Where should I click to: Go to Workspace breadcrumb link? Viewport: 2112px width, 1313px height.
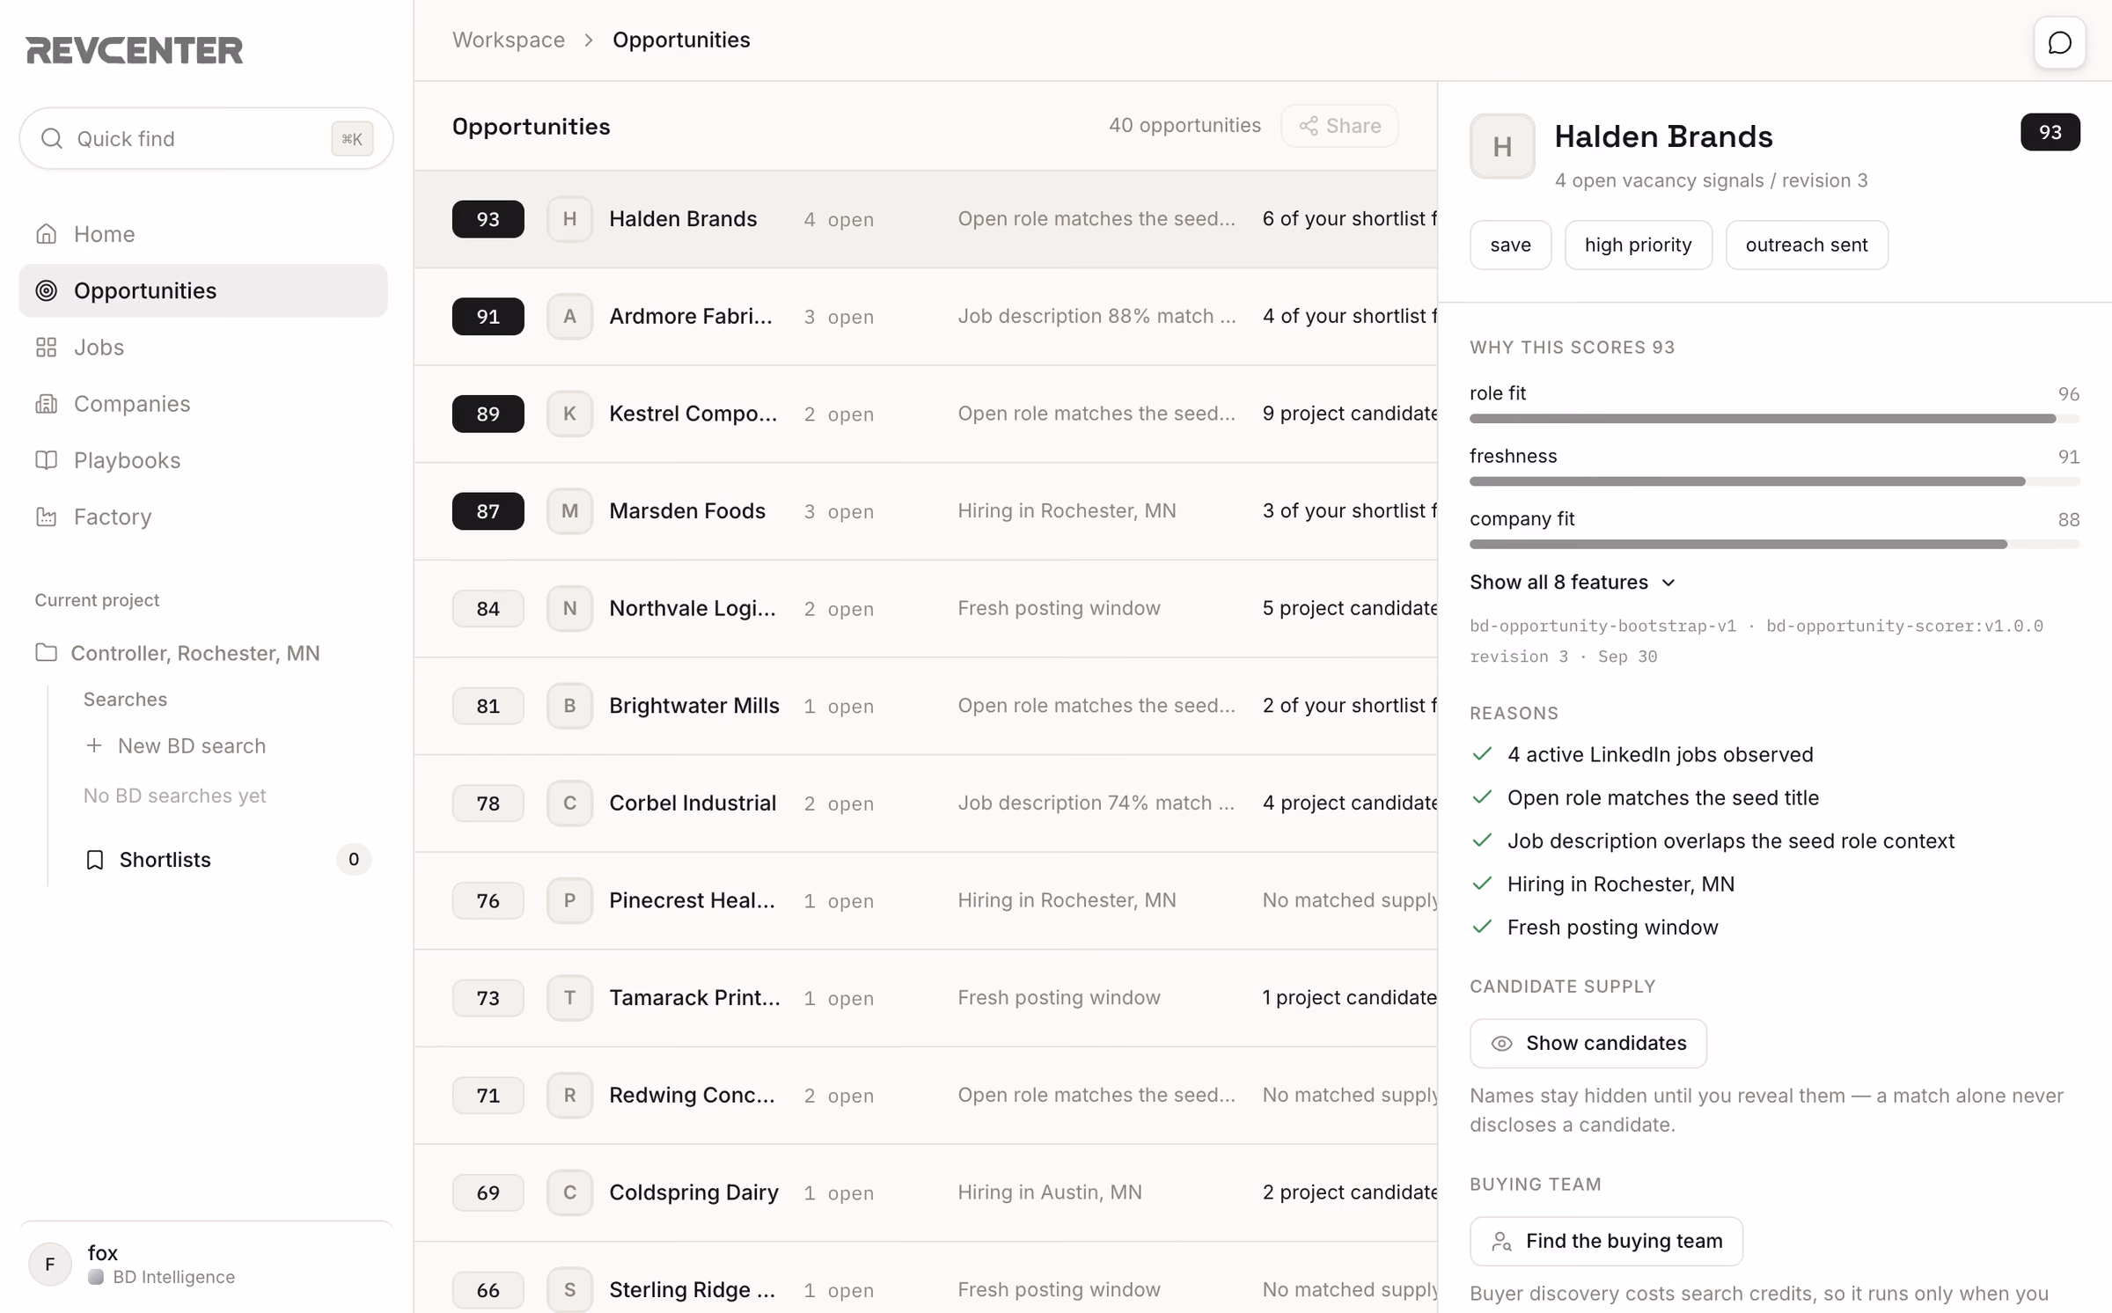point(509,40)
